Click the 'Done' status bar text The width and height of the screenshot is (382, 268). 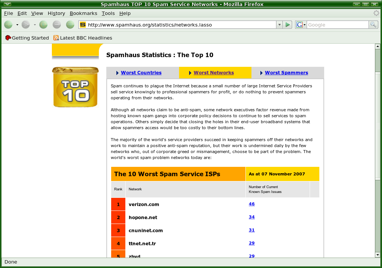pos(11,262)
